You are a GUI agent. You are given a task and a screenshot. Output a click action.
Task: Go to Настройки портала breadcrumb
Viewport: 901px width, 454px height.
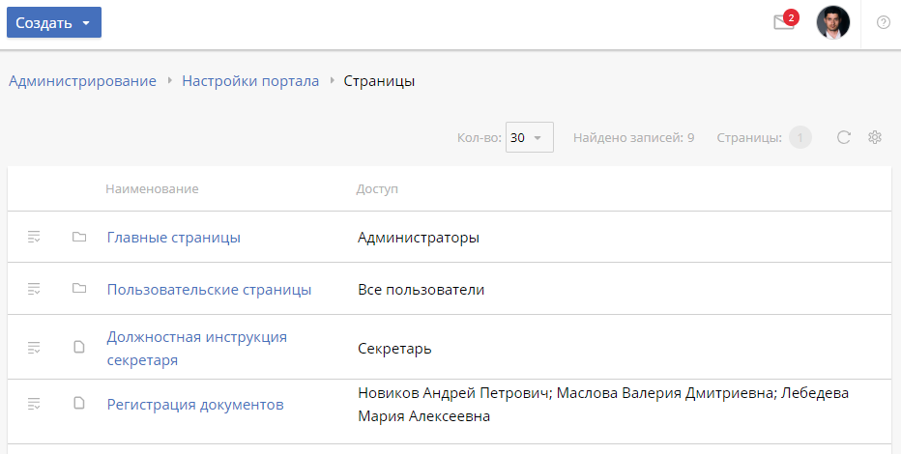point(250,81)
